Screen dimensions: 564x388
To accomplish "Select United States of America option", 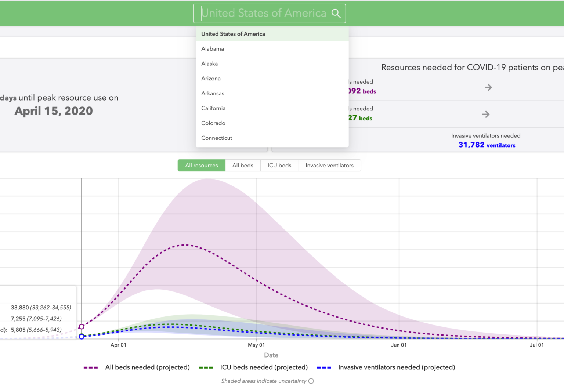I will (233, 34).
